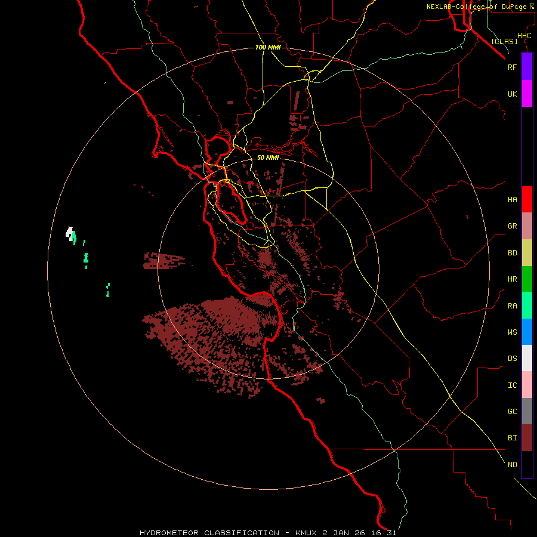Click the "50 NMI" range ring label
This screenshot has height=537, width=537.
268,158
